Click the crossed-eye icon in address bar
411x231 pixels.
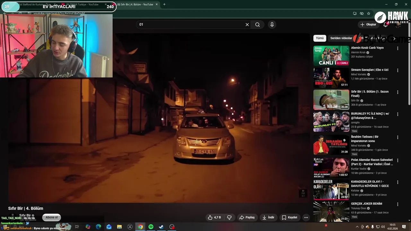(x=362, y=13)
